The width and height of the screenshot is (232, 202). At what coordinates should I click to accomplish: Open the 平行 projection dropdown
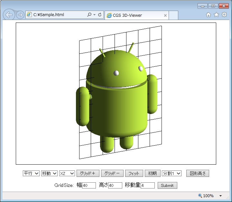point(31,173)
